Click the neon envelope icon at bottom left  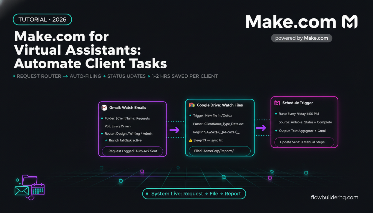(x=22, y=191)
